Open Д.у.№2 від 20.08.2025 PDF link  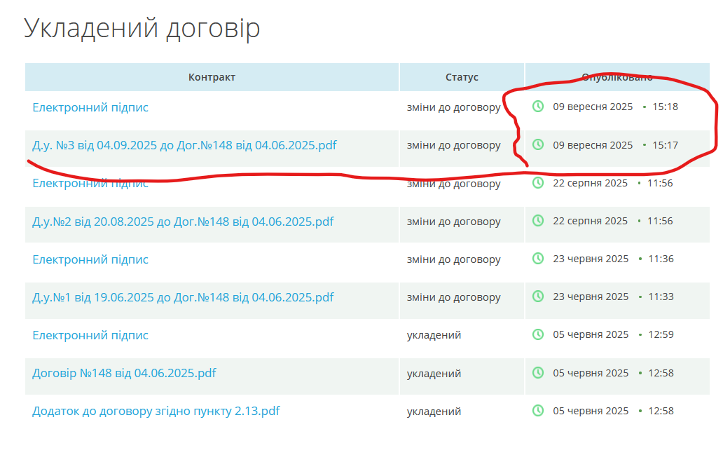[x=183, y=222]
